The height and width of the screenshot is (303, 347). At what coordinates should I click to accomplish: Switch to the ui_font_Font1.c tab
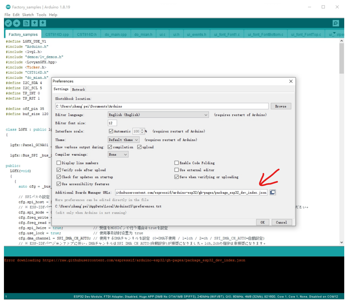[227, 35]
